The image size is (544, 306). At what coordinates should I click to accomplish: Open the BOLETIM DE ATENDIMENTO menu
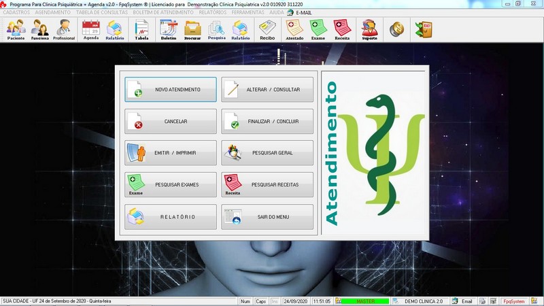[163, 12]
